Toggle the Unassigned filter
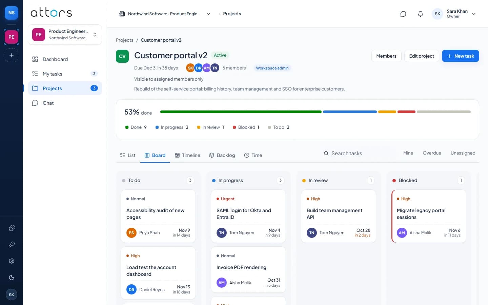The width and height of the screenshot is (488, 305). pyautogui.click(x=463, y=153)
